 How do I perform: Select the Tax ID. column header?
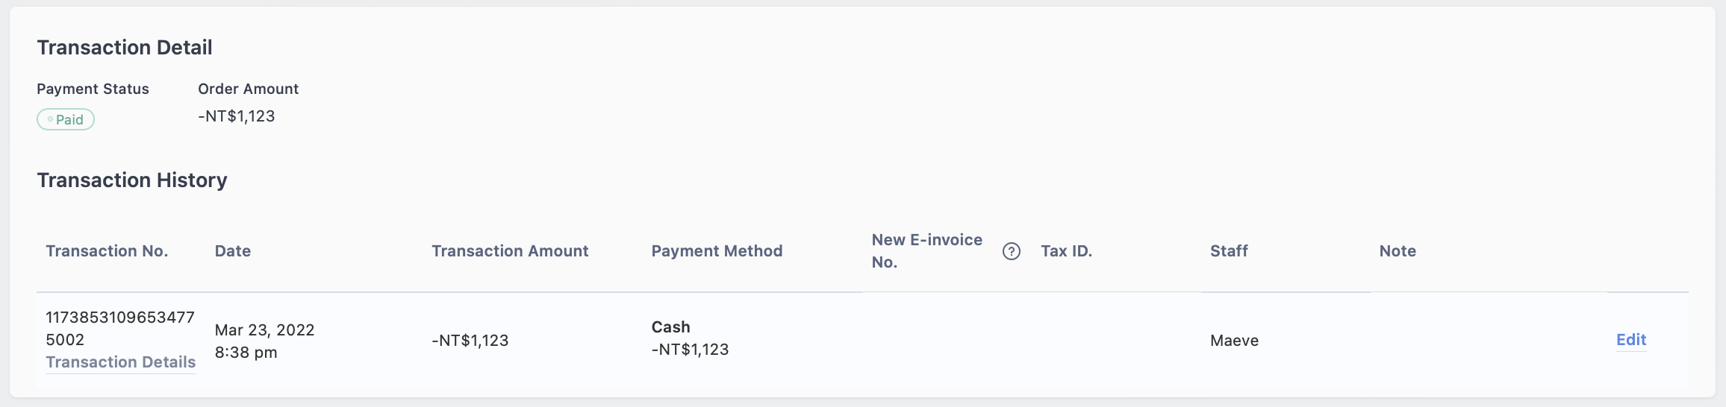(1067, 251)
